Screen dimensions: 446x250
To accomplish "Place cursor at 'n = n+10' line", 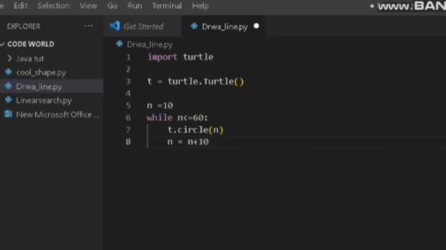I will 188,142.
